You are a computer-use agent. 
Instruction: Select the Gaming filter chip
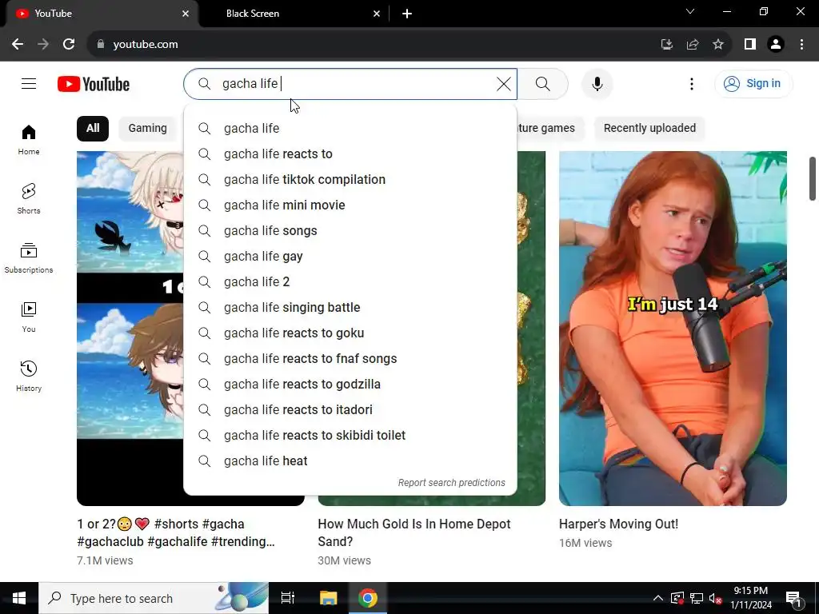148,129
